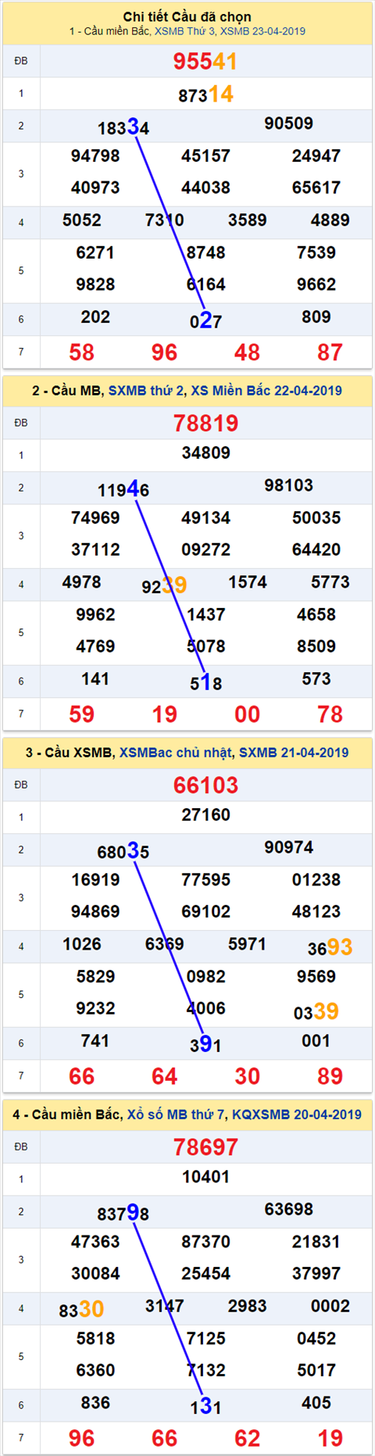The width and height of the screenshot is (375, 1456).
Task: Click fifth prize number 6271
Action: point(95,252)
